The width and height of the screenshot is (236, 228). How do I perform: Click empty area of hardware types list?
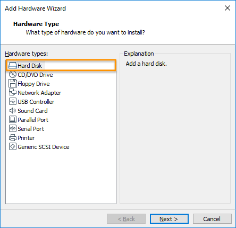pos(61,177)
